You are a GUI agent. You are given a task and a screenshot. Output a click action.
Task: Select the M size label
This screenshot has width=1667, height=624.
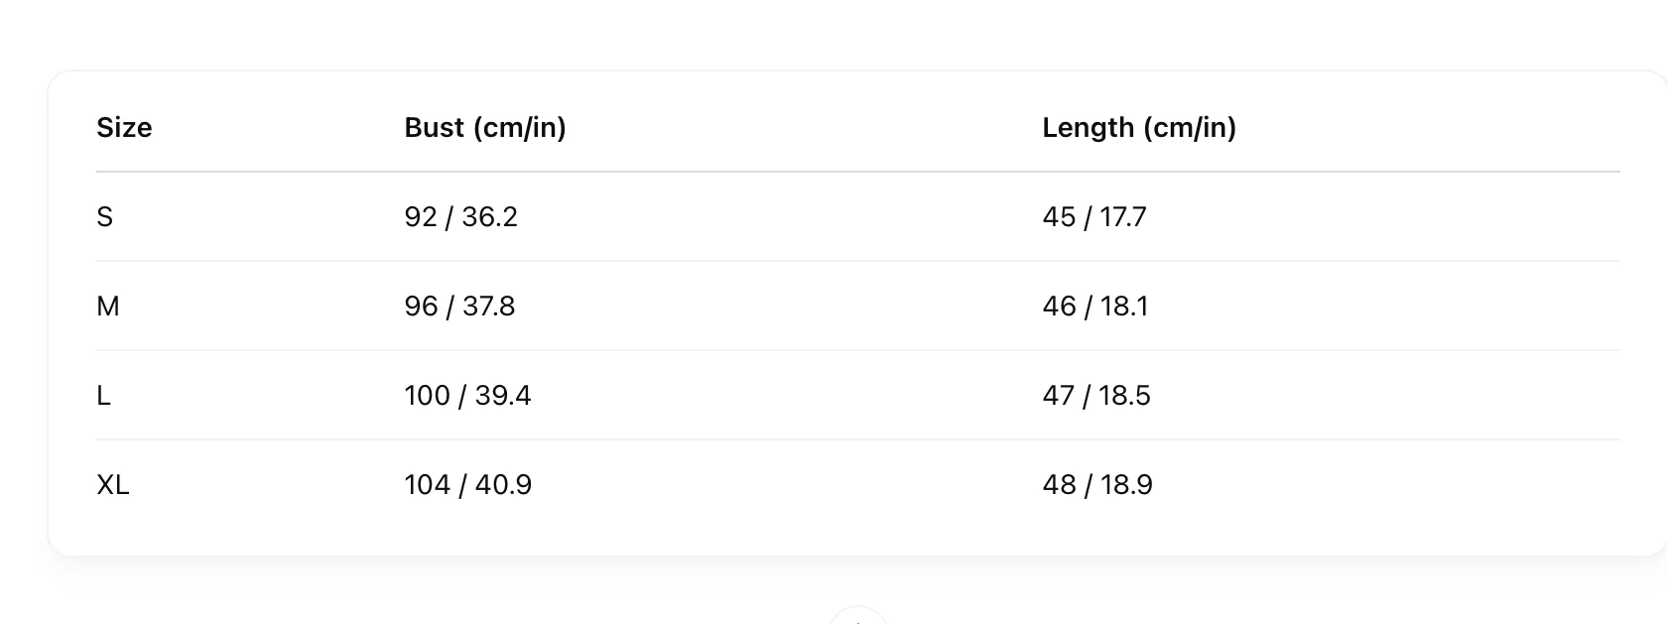click(108, 307)
